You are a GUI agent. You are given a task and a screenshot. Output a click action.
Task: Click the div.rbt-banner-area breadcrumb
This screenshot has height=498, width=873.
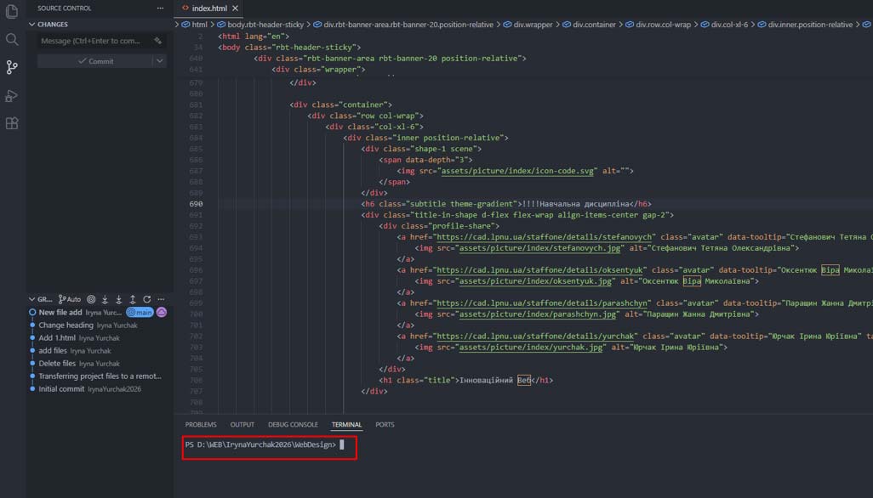point(403,25)
